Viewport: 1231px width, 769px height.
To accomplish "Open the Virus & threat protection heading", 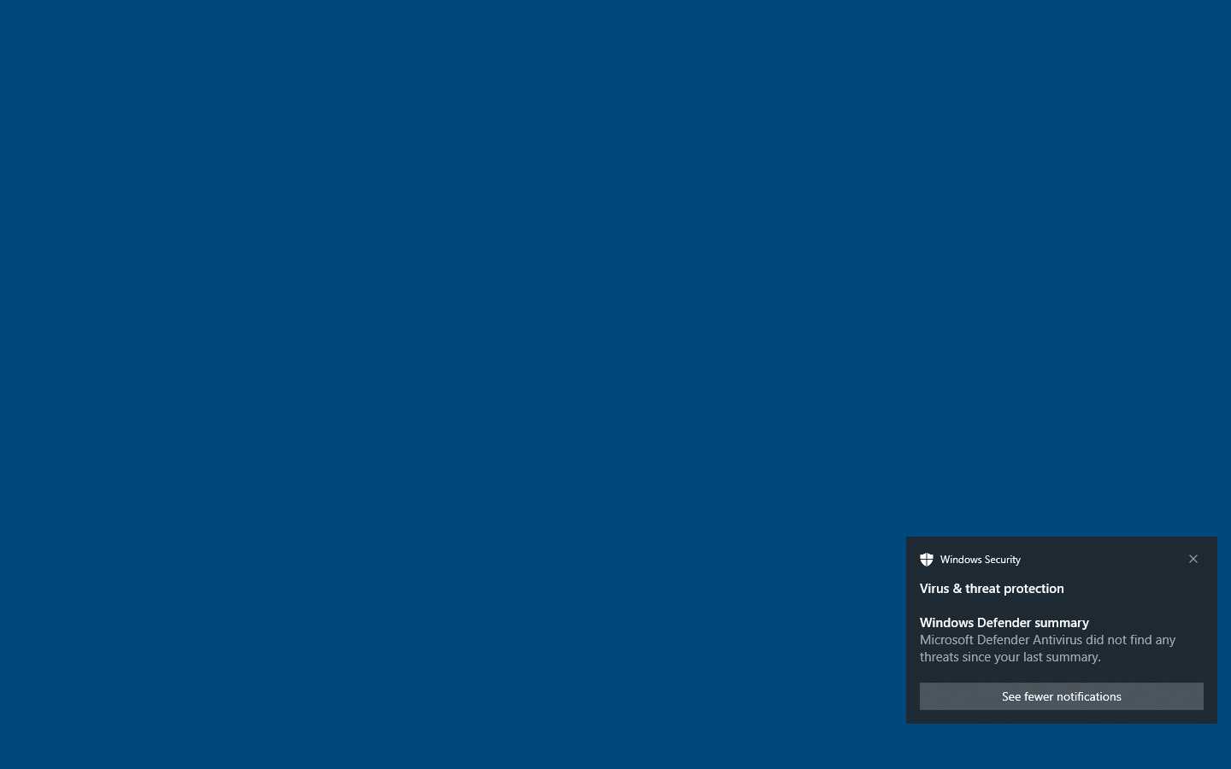I will (x=992, y=589).
